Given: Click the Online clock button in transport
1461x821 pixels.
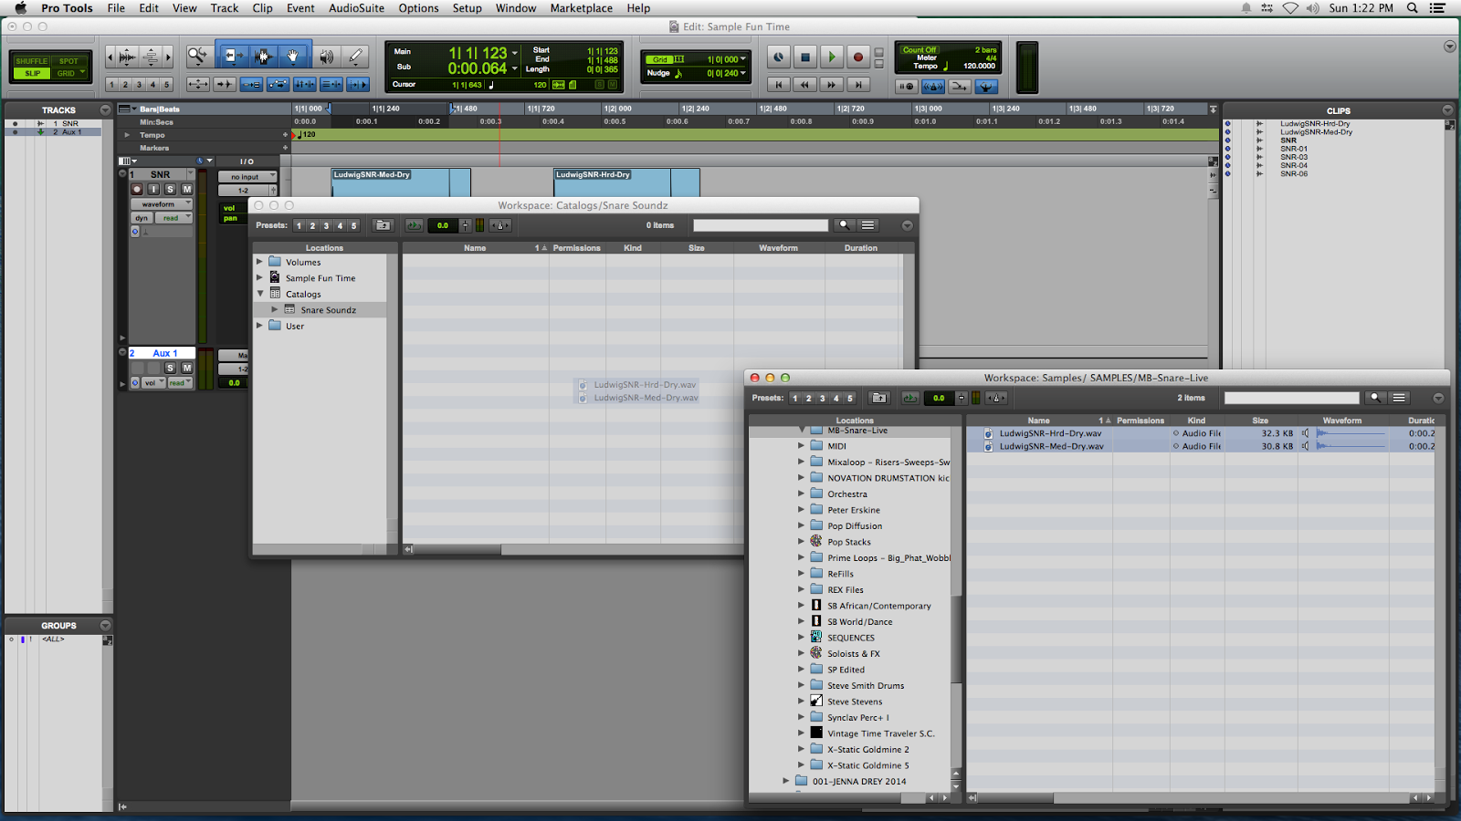Looking at the screenshot, I should click(778, 57).
